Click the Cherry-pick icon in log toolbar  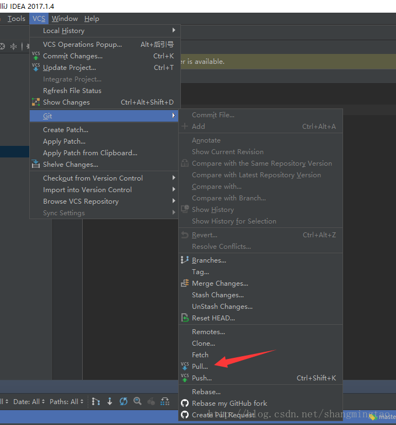pyautogui.click(x=151, y=401)
